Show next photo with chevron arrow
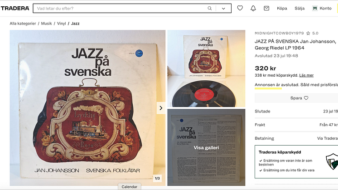Screen dimensions: 338x190 [x=161, y=108]
